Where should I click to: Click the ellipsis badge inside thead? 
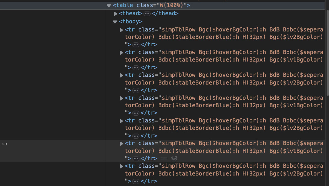pos(147,14)
